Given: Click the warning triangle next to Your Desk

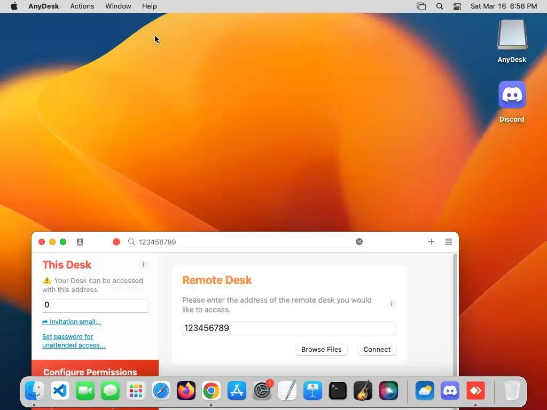Looking at the screenshot, I should click(x=47, y=280).
